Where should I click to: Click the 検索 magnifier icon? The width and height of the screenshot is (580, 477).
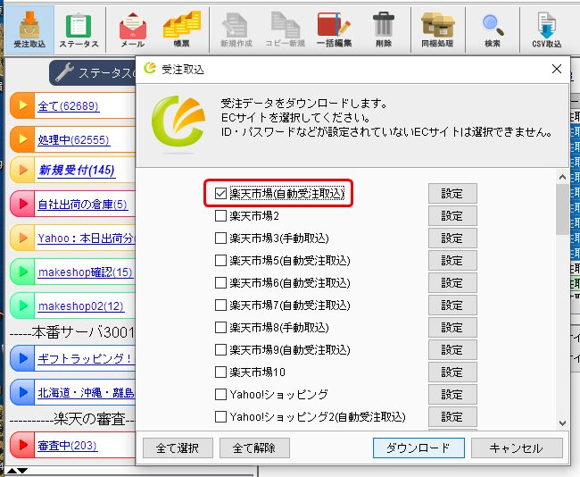tap(493, 30)
